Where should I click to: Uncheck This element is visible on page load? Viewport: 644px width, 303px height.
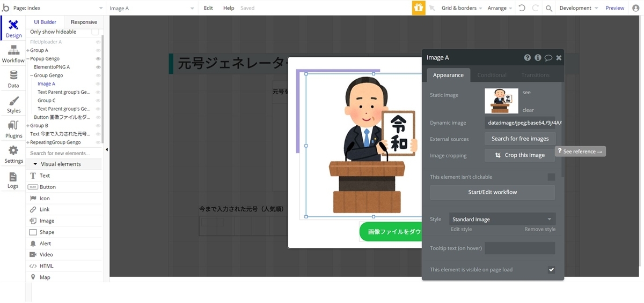[x=551, y=270]
